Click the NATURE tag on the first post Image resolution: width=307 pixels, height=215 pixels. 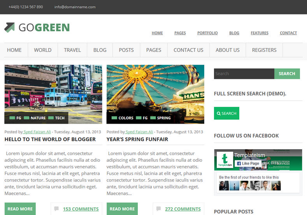point(38,118)
